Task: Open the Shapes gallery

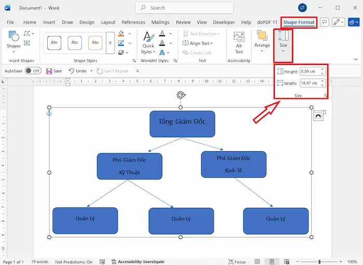Action: pos(13,39)
